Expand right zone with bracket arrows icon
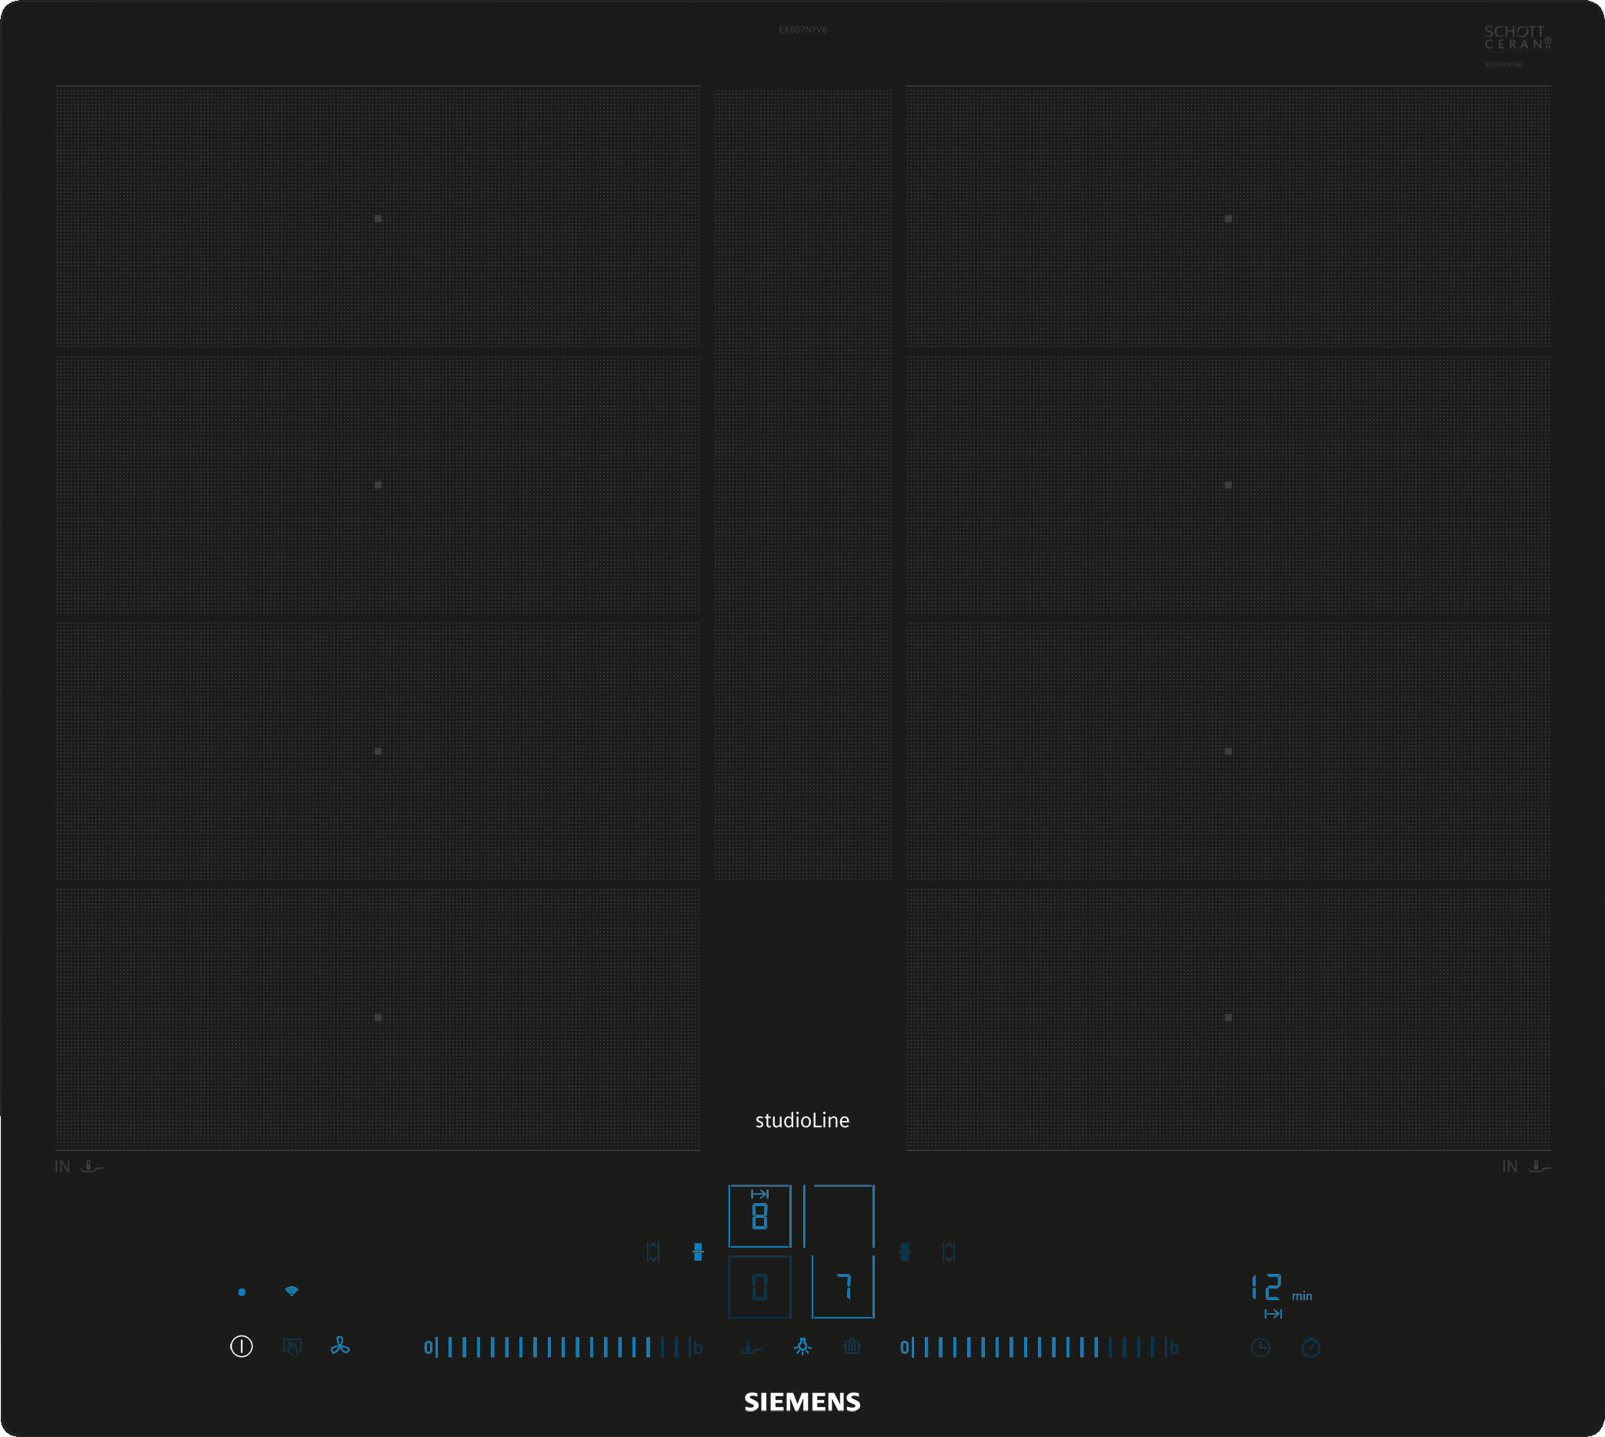This screenshot has width=1605, height=1437. [949, 1252]
